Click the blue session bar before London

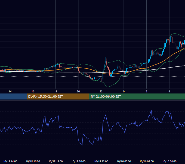tap(13, 96)
